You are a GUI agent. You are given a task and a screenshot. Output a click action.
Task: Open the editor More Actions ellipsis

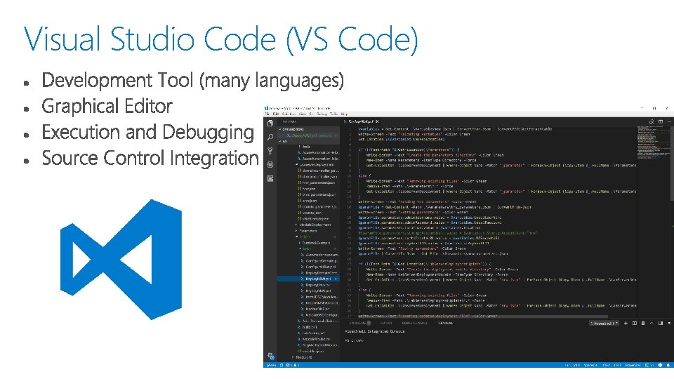(669, 121)
